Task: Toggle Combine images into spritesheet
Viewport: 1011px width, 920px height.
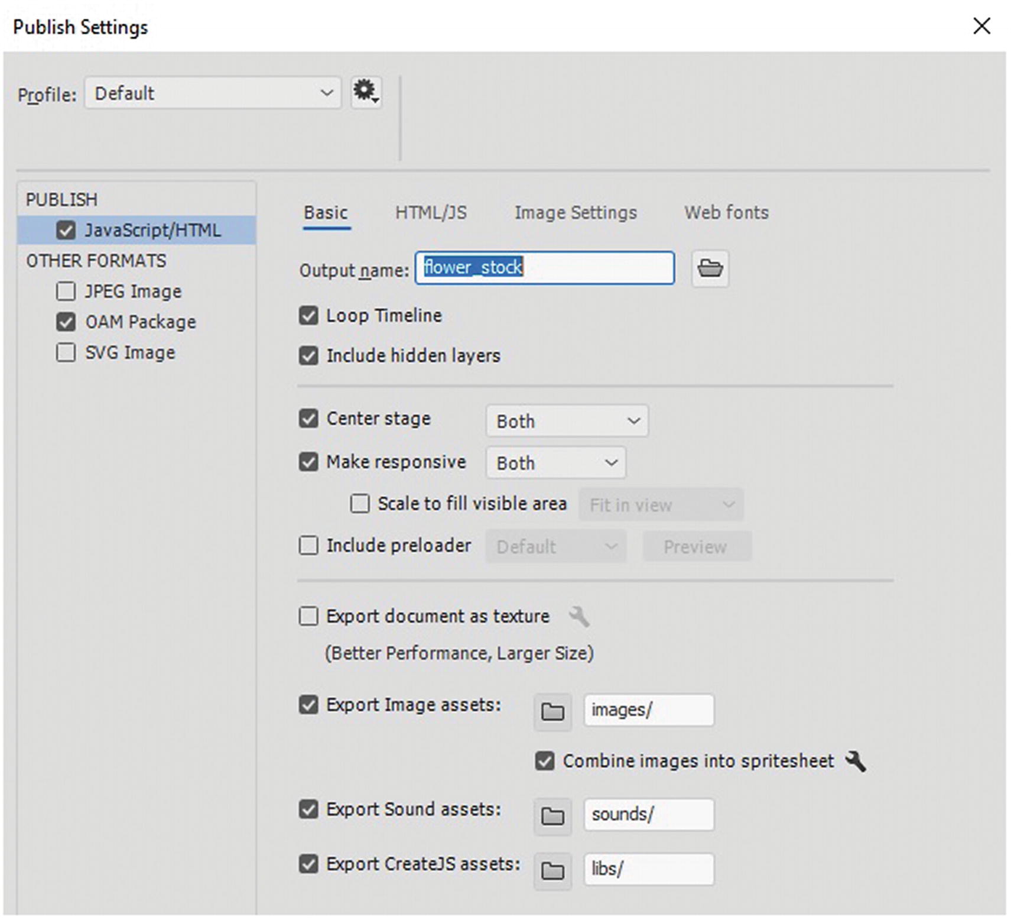Action: coord(545,761)
